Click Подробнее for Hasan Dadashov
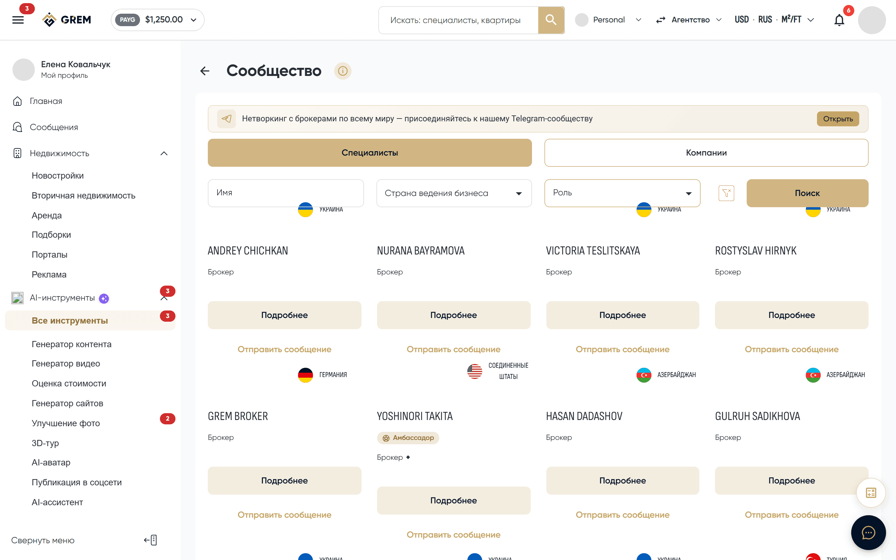Screen dimensions: 896x560 (x=623, y=480)
